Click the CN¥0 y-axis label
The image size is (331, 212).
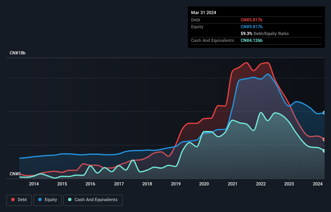tap(15, 174)
